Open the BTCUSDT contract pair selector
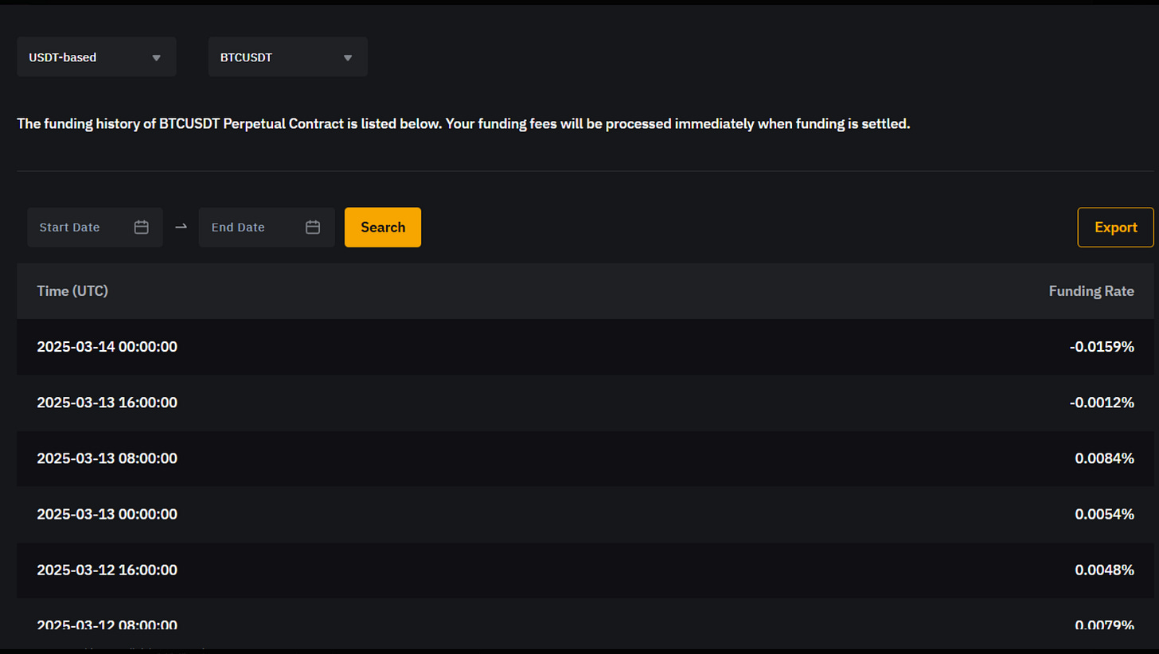Screen dimensions: 1159x654 287,56
